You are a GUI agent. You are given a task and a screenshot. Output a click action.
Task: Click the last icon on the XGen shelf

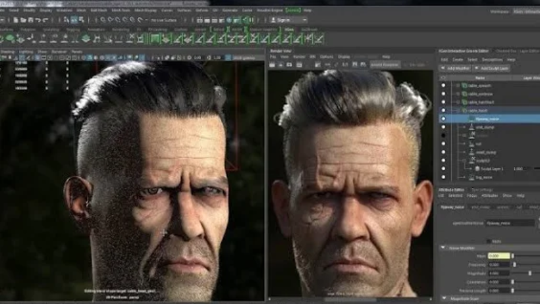point(319,39)
